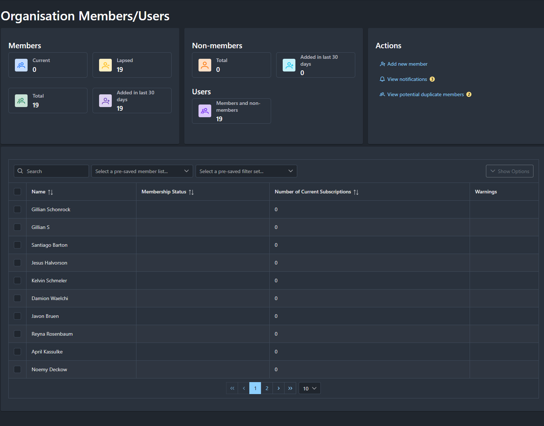Click notifications count badge 3
544x426 pixels.
point(432,79)
